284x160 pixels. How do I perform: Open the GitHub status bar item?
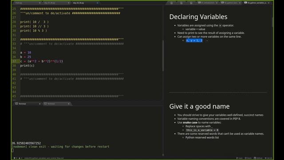coord(258,158)
